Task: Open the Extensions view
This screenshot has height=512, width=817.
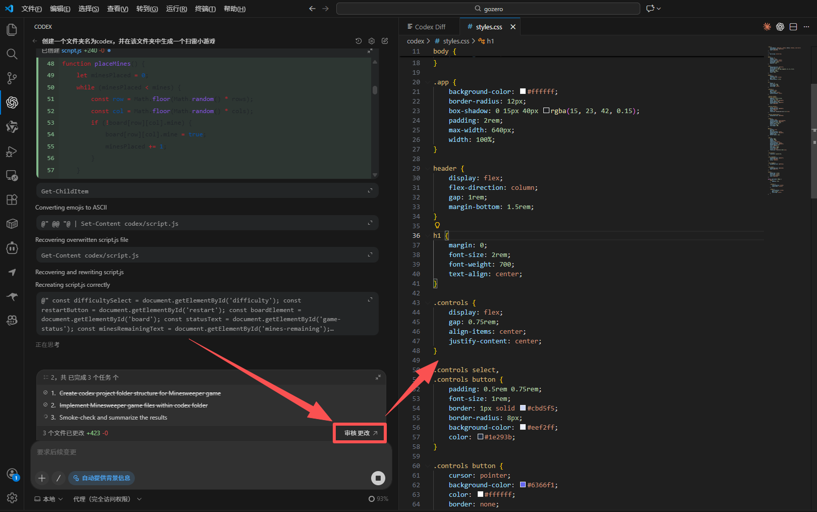Action: click(12, 199)
